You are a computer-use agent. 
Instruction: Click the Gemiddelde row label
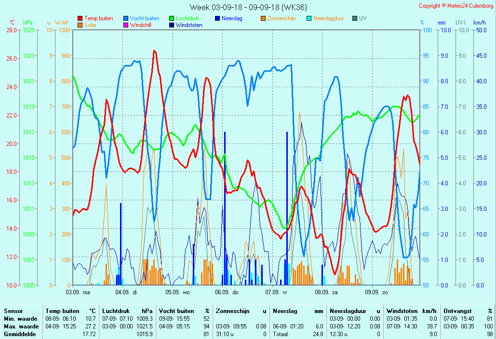19,334
